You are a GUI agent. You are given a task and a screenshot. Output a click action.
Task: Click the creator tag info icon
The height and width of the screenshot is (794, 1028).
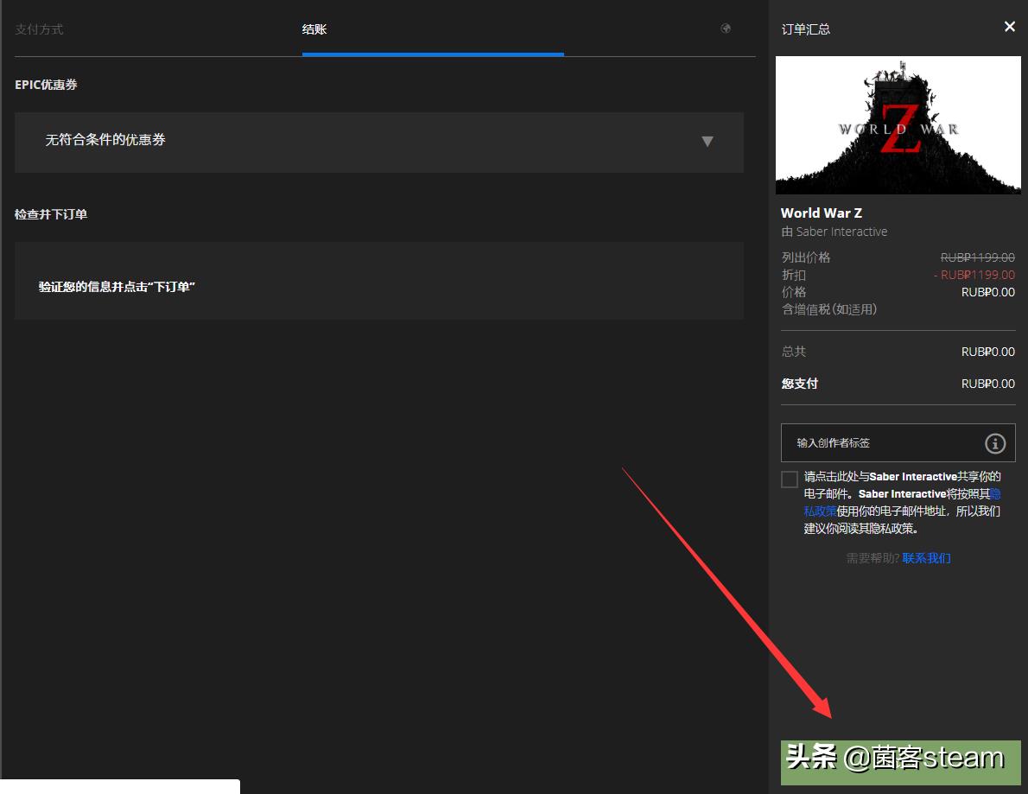(995, 443)
